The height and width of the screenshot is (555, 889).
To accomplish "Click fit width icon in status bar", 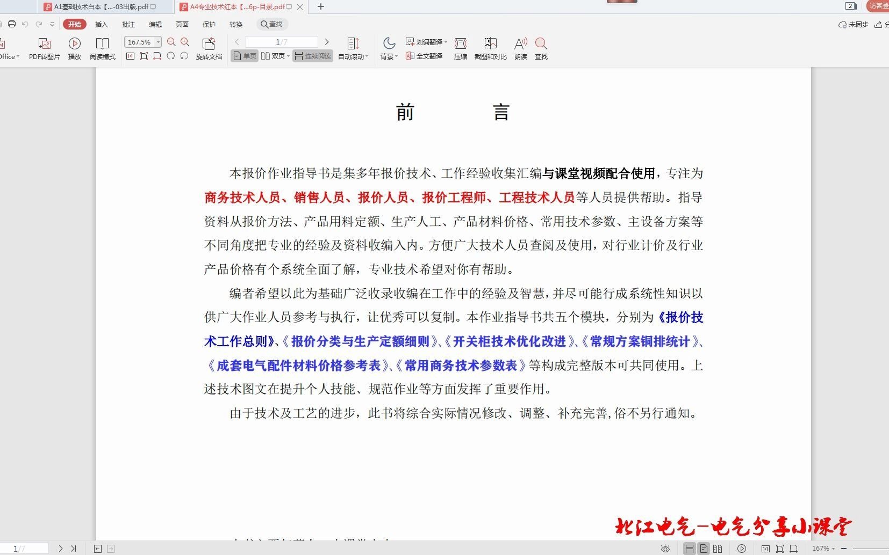I will tap(793, 549).
